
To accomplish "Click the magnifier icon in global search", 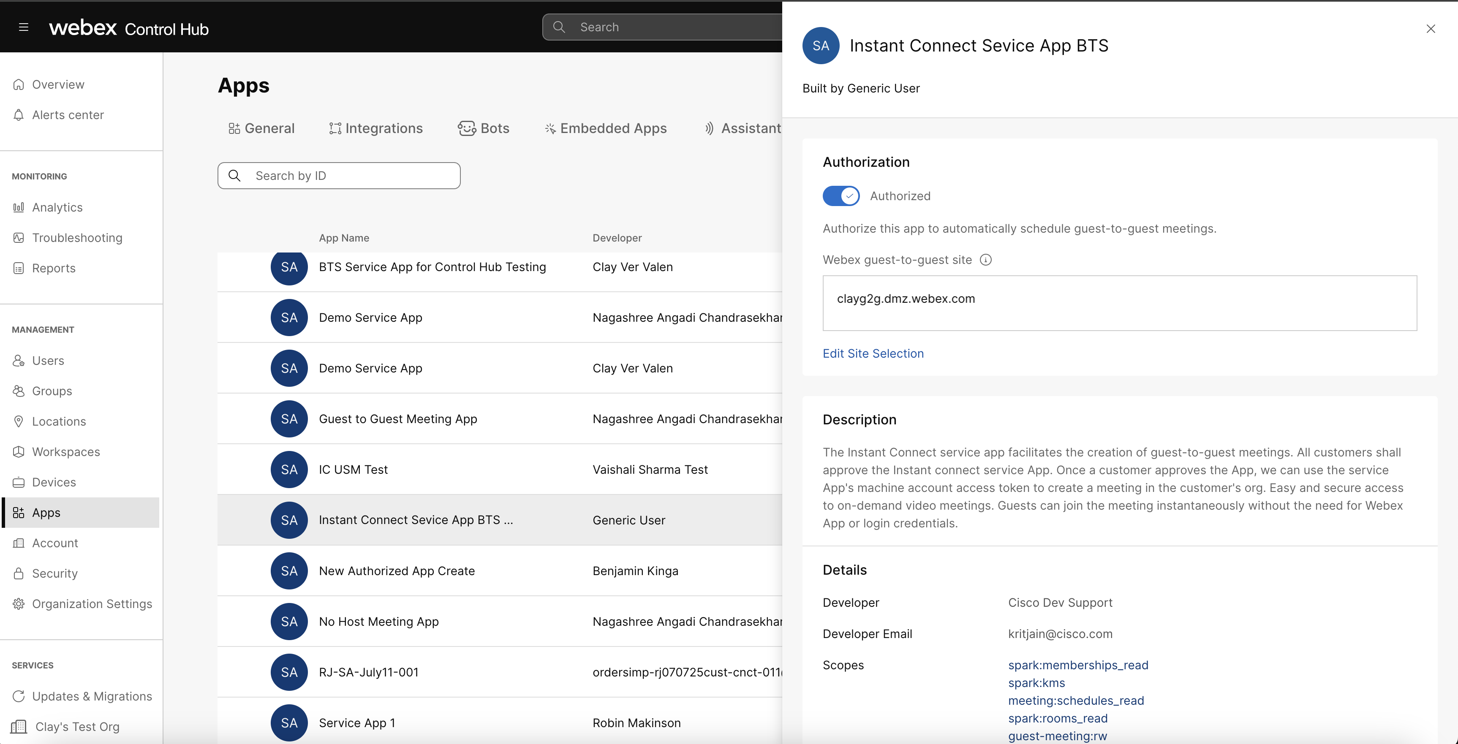I will tap(559, 27).
